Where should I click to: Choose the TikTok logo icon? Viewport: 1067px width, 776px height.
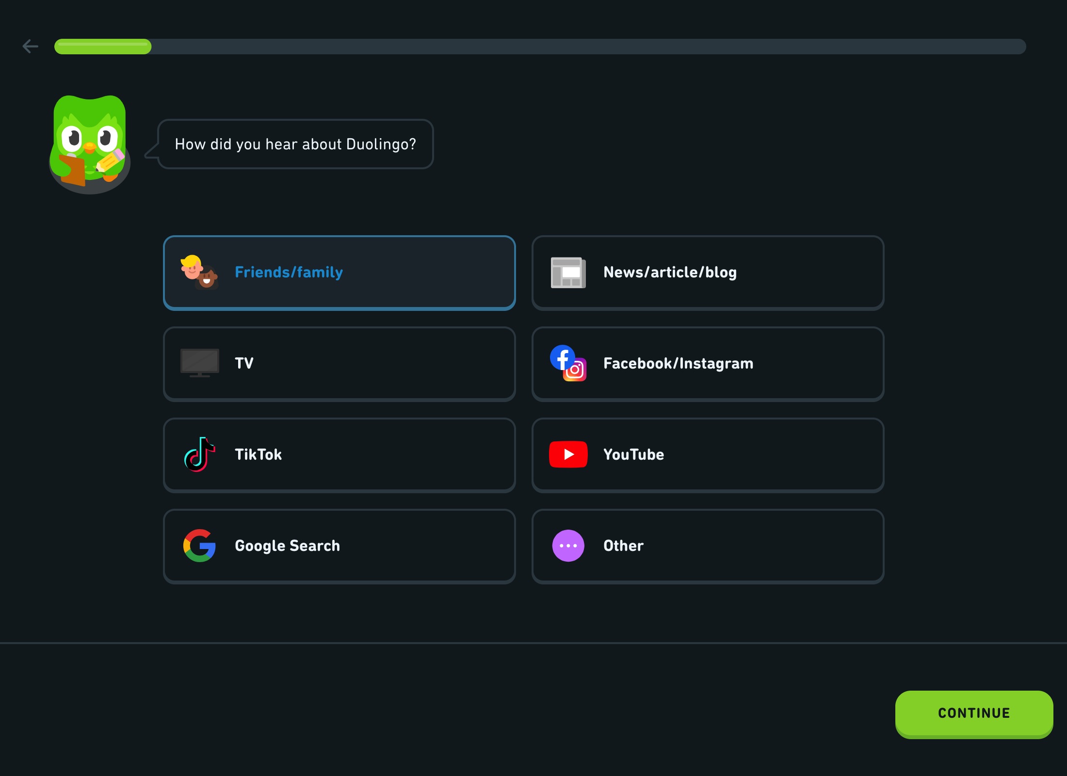[x=199, y=454]
